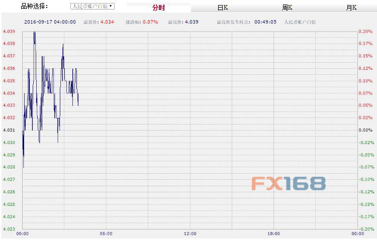Click the 0.00% baseline label on right axis
Image resolution: width=377 pixels, height=240 pixels.
tap(365, 130)
